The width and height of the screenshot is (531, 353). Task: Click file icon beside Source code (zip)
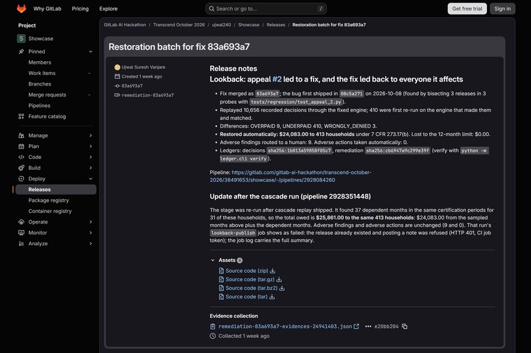(221, 271)
